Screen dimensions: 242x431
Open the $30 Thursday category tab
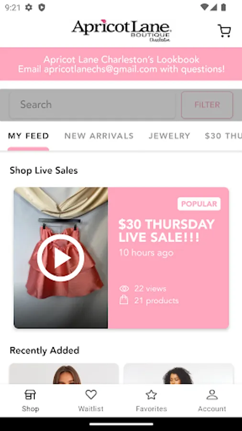click(223, 136)
